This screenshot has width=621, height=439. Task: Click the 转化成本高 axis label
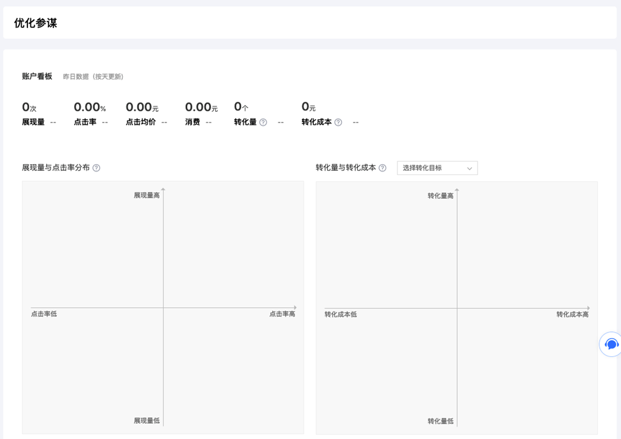tap(572, 314)
